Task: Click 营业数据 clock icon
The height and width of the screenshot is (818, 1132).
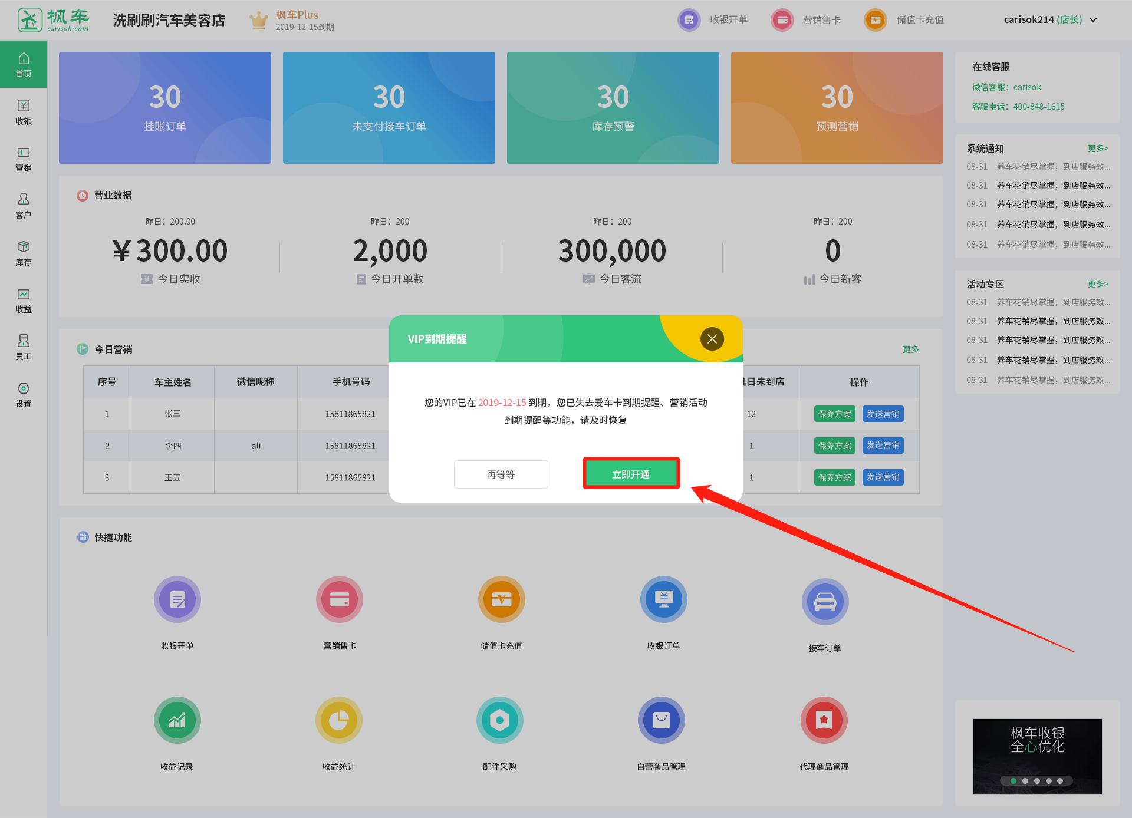Action: (x=83, y=195)
